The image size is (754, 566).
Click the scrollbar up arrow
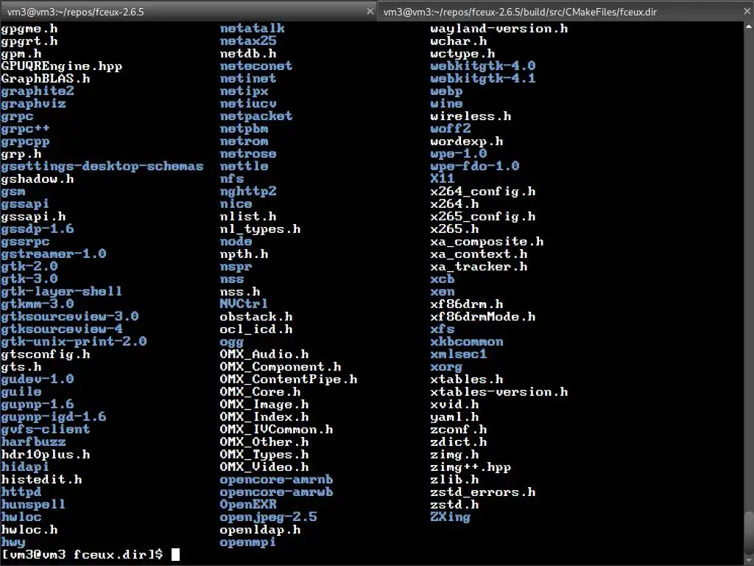pos(749,27)
